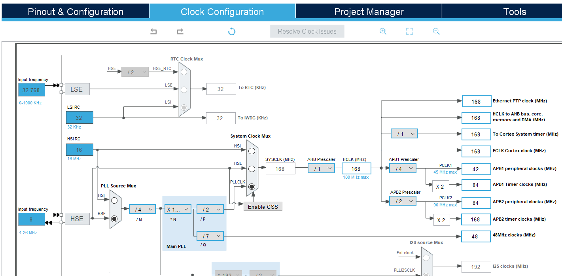
Task: Click the APB2 timer clocks value 168
Action: click(476, 219)
